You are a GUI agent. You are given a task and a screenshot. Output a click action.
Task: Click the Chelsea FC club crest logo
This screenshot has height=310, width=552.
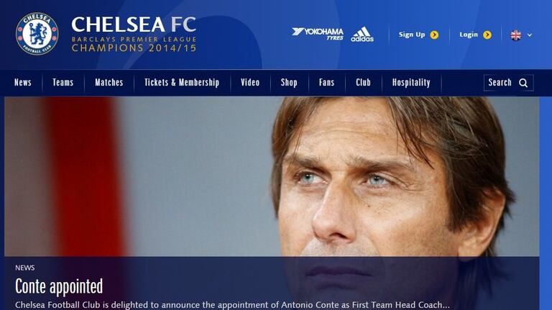click(x=37, y=34)
